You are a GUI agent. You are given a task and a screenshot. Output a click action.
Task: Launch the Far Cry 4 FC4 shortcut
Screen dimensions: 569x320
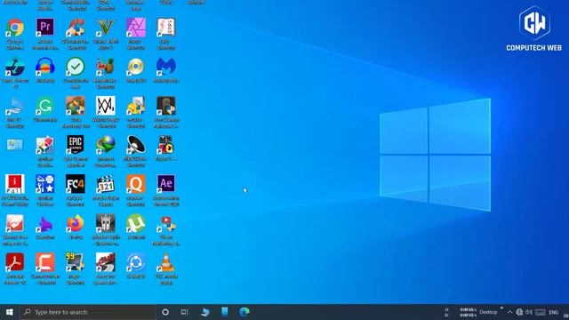[x=76, y=184]
